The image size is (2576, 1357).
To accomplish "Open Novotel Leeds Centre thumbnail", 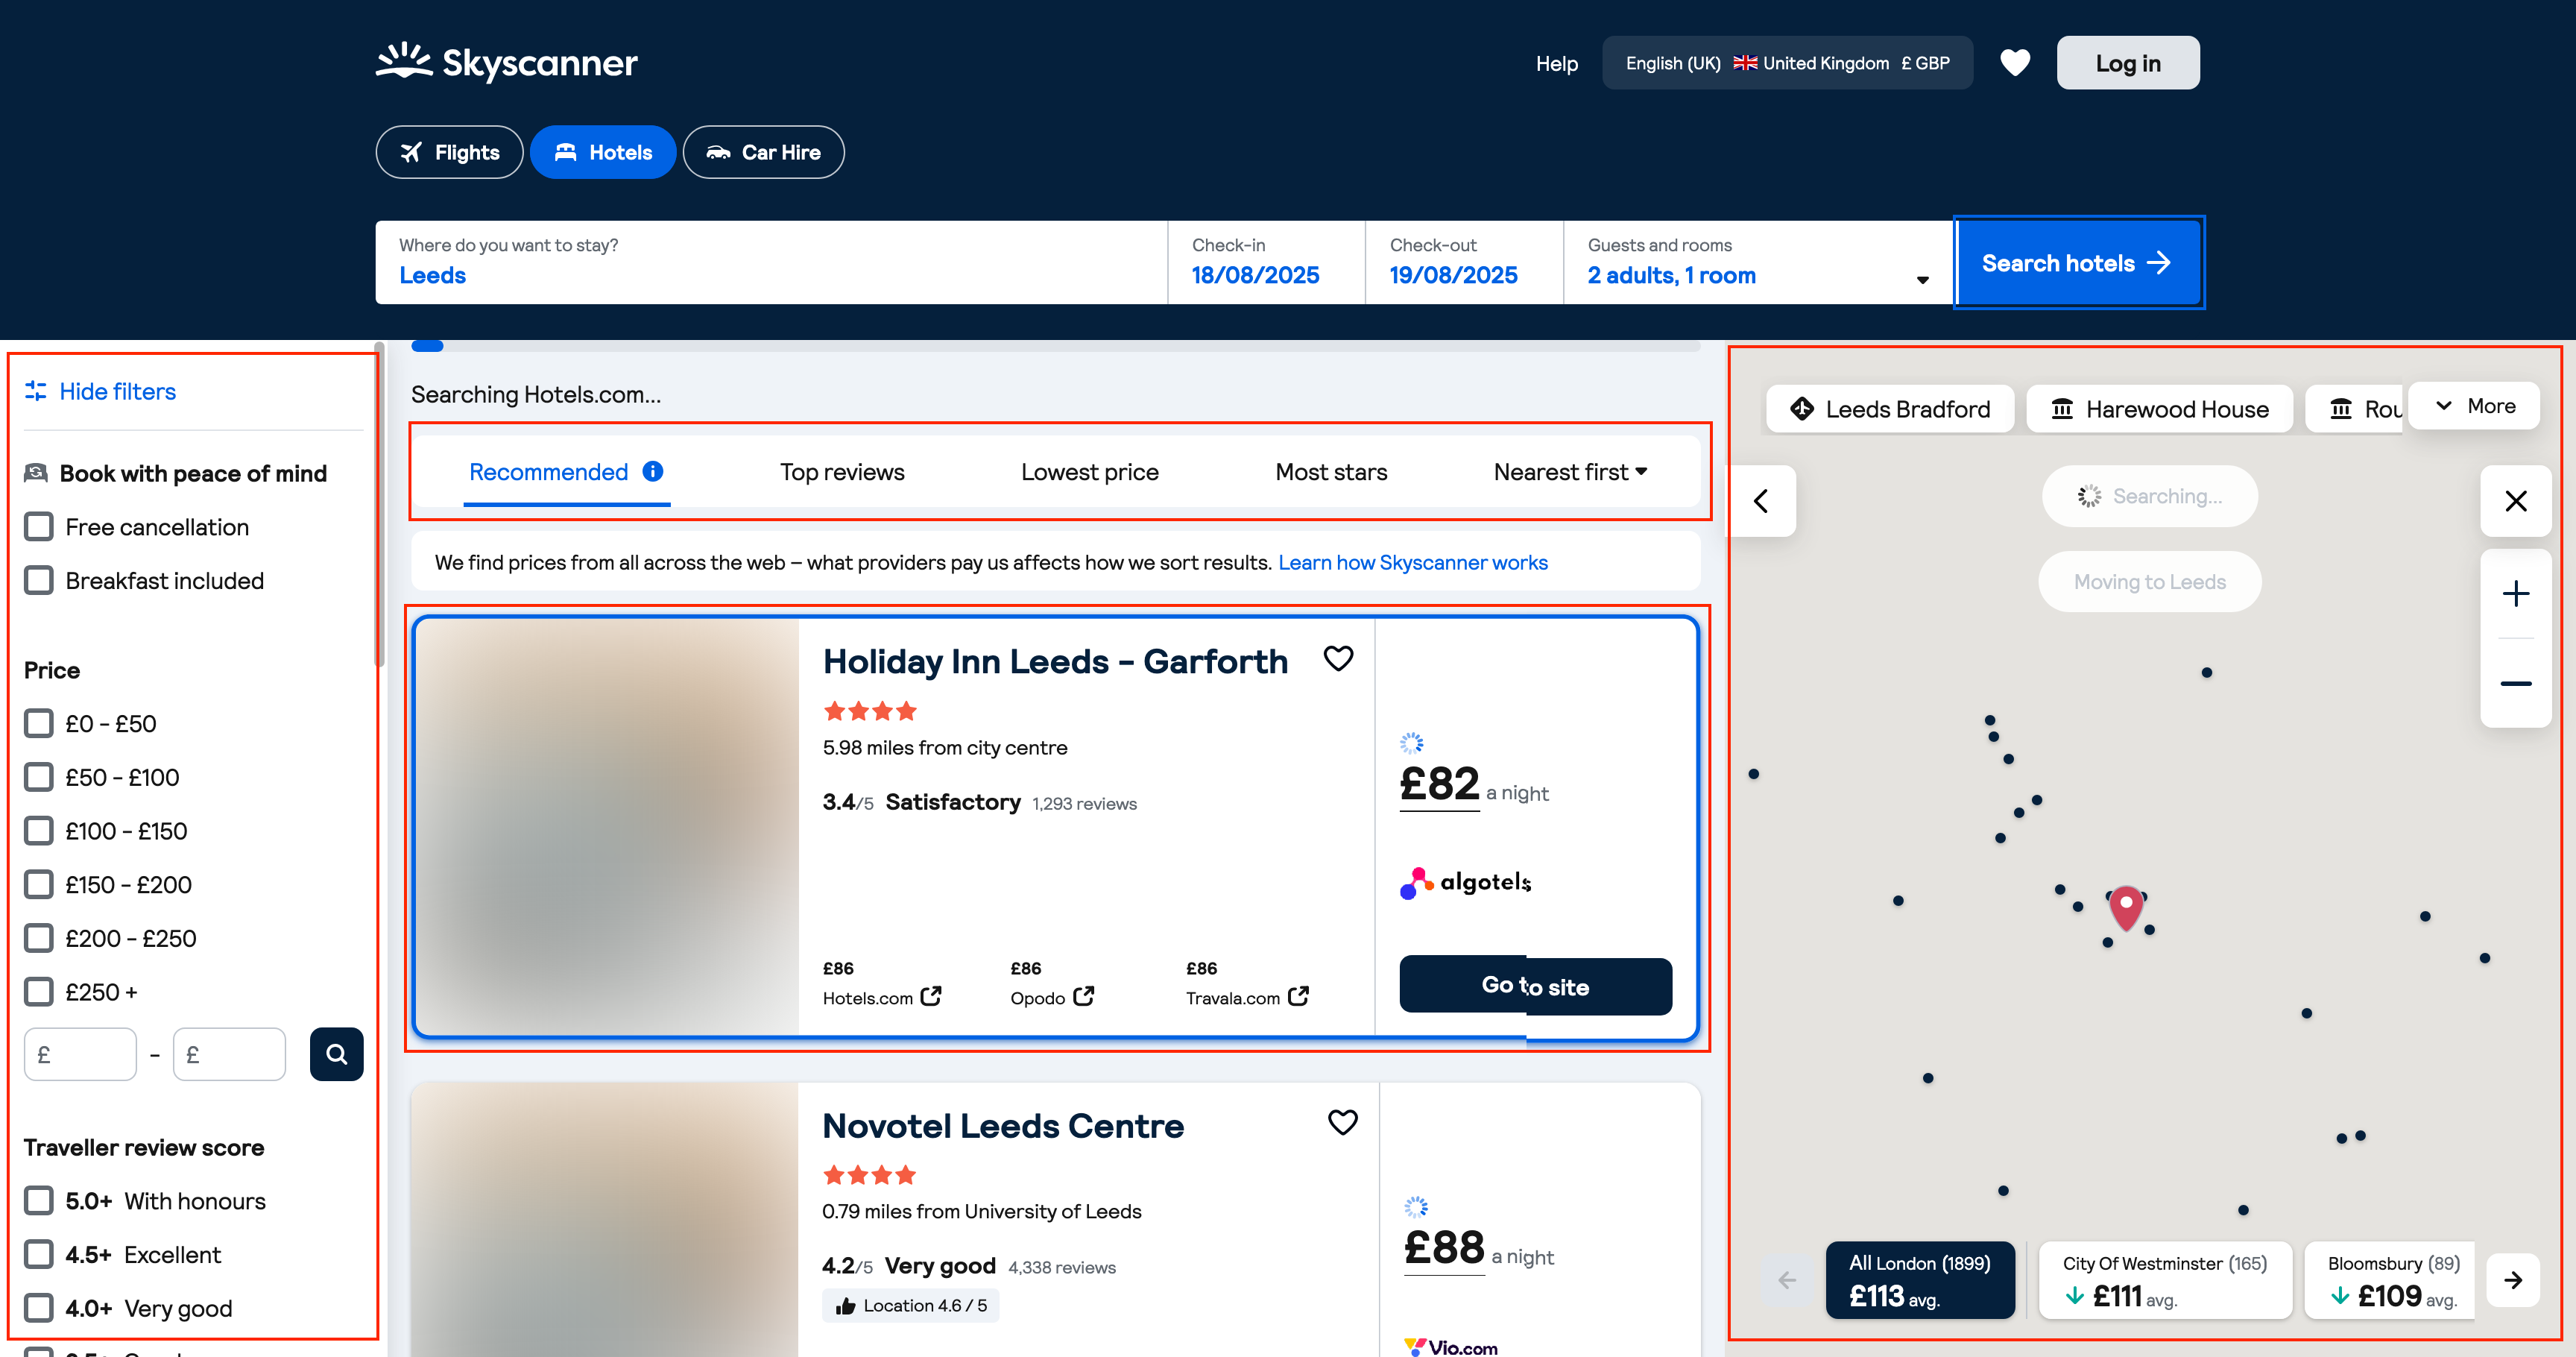I will [605, 1220].
